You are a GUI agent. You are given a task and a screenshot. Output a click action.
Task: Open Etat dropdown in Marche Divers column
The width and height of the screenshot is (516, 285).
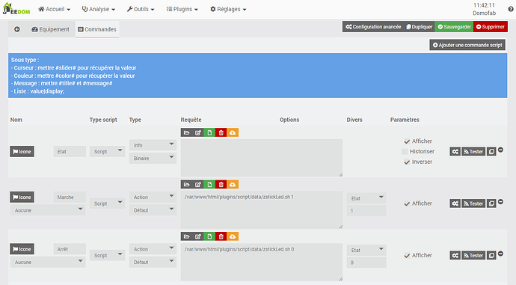366,198
